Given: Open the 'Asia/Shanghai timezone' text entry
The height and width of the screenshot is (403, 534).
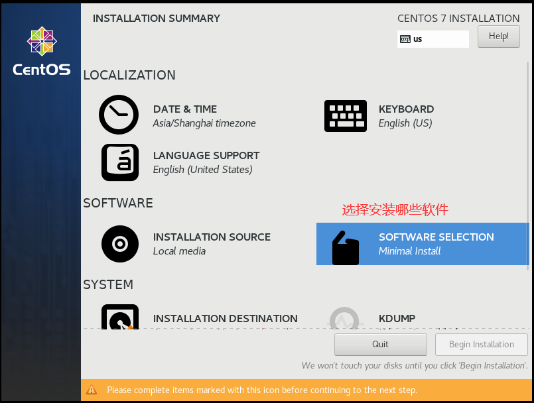Looking at the screenshot, I should 204,123.
